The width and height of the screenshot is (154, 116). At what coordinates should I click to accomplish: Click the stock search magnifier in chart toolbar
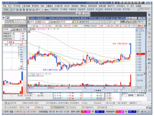point(51,22)
